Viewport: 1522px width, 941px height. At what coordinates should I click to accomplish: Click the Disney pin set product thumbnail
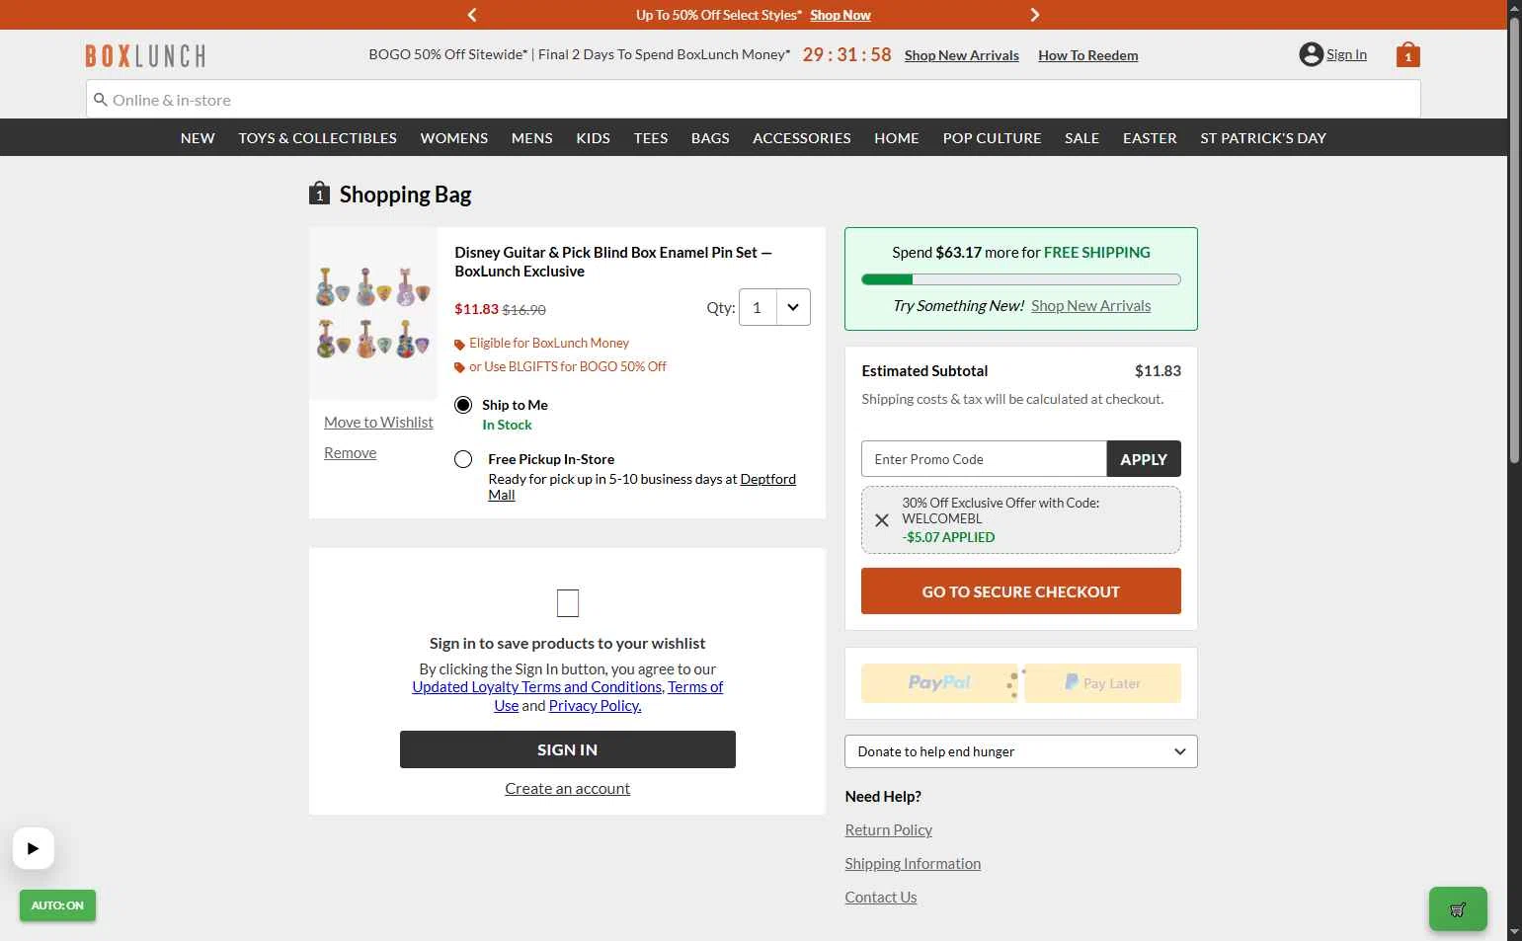click(x=373, y=313)
